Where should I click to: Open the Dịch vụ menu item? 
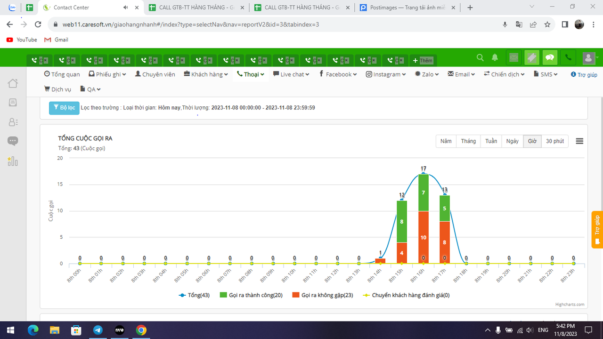[57, 89]
